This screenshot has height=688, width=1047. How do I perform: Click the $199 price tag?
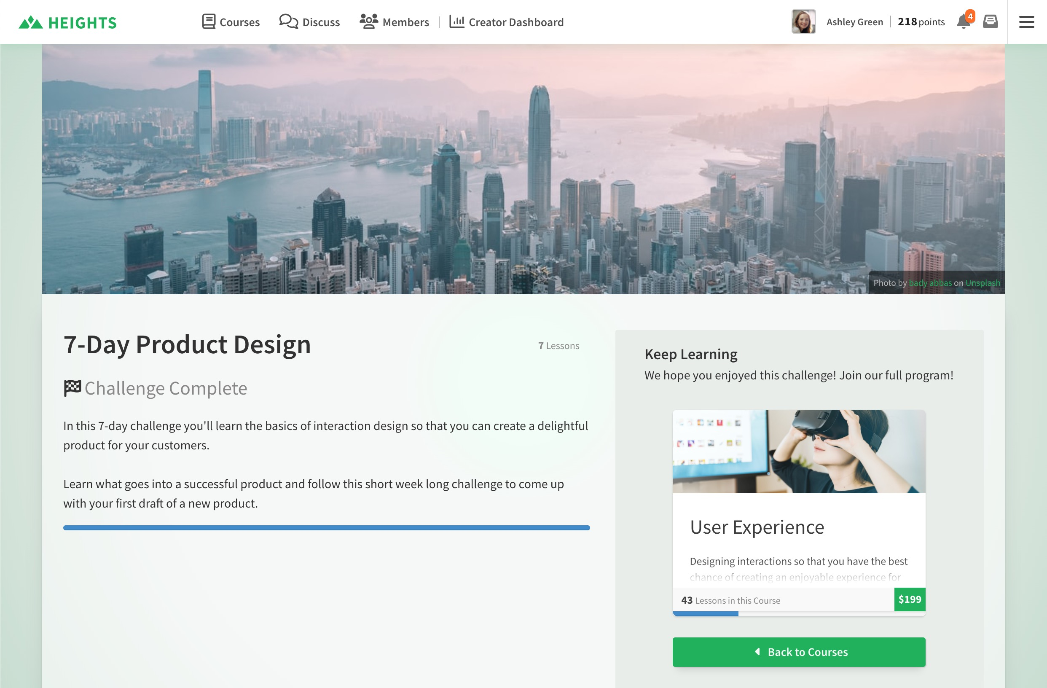click(909, 599)
